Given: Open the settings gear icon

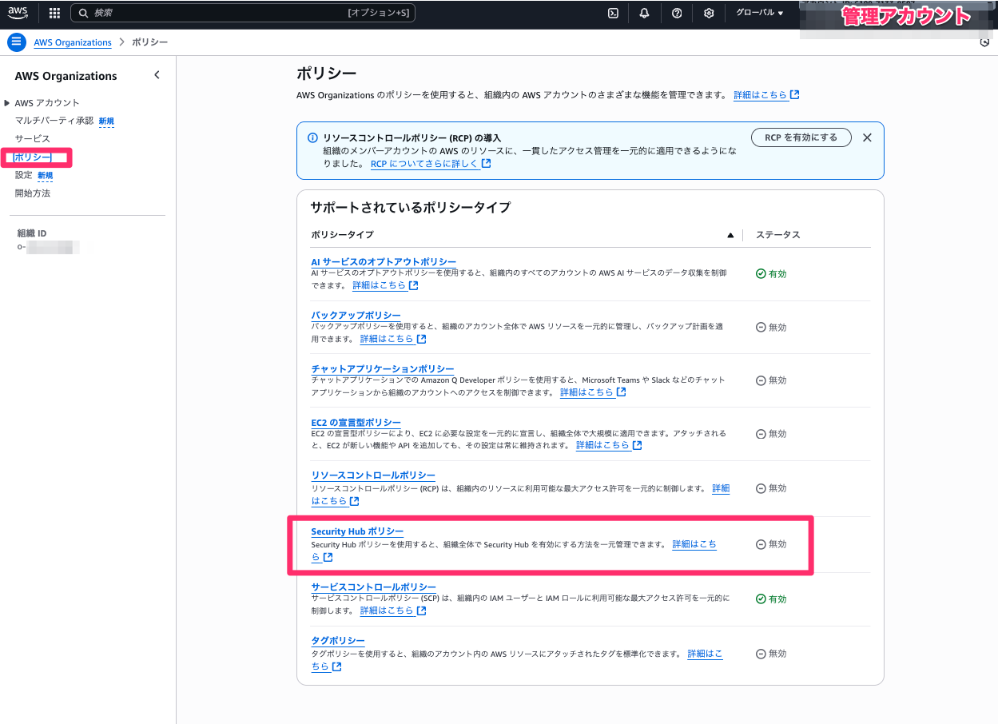Looking at the screenshot, I should click(x=709, y=13).
